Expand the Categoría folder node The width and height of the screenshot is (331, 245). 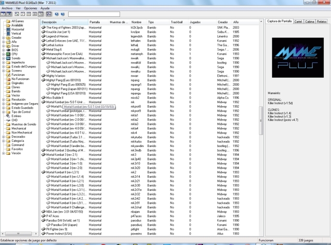4,141
